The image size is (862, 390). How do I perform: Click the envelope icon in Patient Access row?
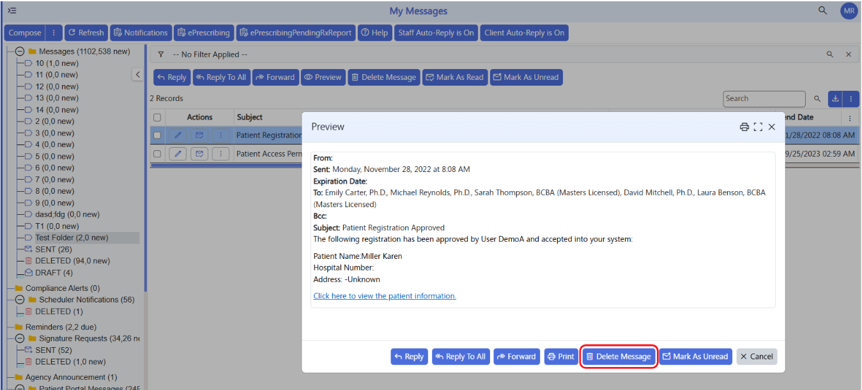tap(199, 153)
